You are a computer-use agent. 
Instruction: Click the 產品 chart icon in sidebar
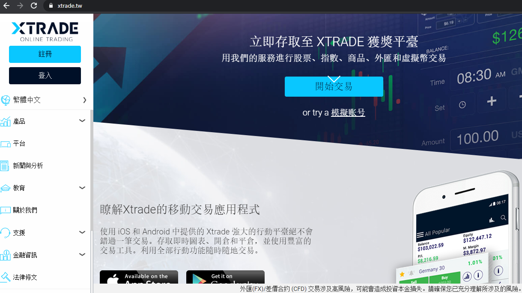tap(6, 121)
